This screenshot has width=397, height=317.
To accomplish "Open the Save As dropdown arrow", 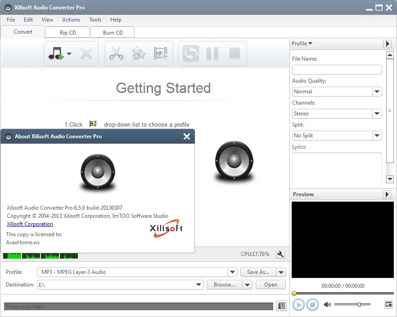I will tap(281, 272).
